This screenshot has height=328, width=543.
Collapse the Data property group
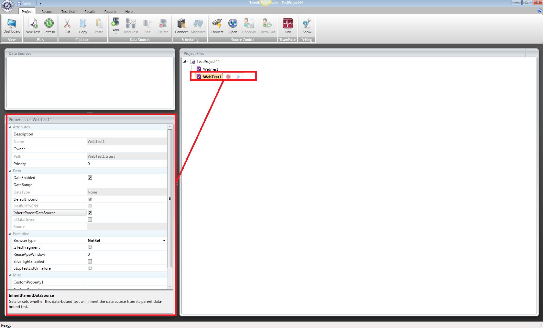[x=10, y=171]
